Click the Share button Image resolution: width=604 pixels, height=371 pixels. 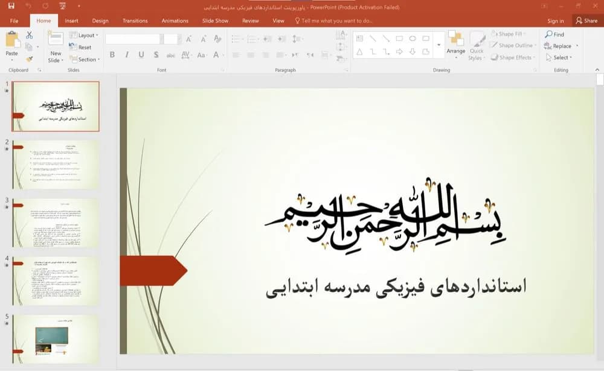pyautogui.click(x=586, y=21)
